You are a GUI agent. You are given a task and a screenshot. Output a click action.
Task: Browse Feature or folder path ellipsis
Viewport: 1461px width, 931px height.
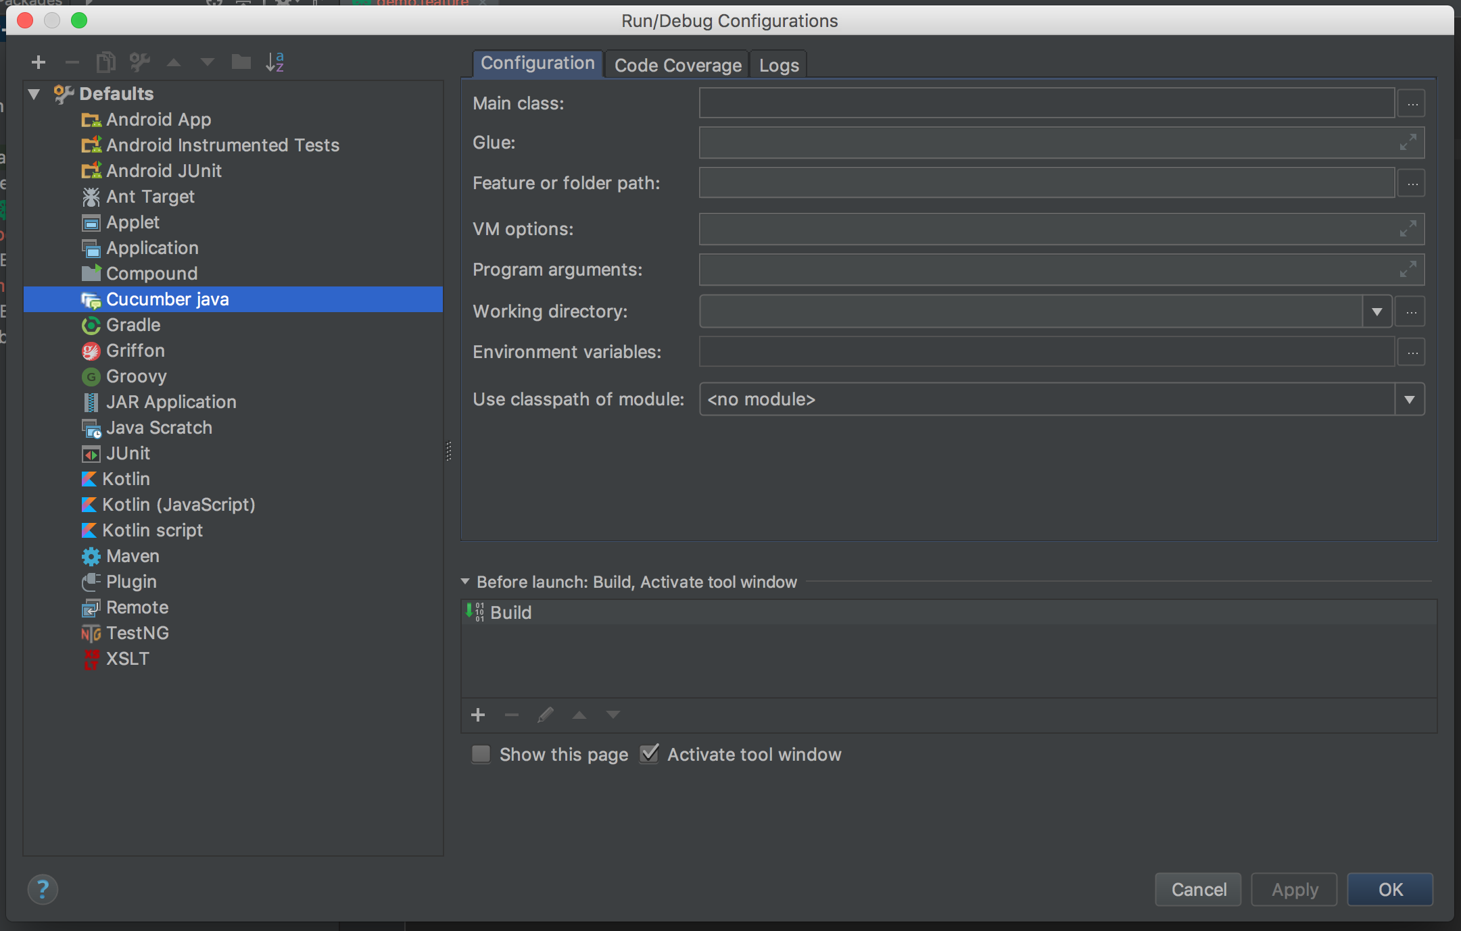coord(1412,184)
